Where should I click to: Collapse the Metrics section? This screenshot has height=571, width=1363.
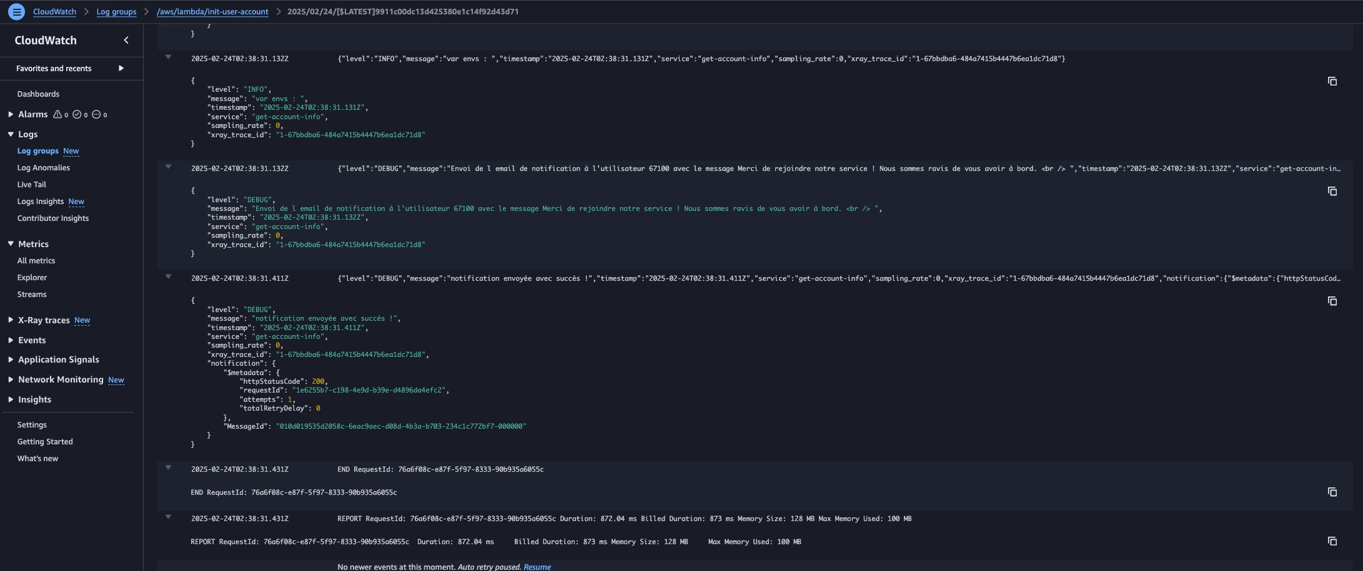pos(11,243)
